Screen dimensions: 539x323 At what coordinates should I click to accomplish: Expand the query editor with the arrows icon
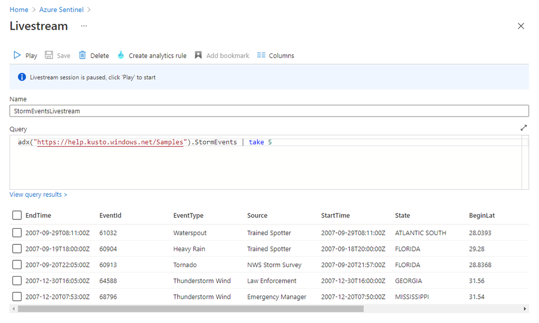coord(523,128)
